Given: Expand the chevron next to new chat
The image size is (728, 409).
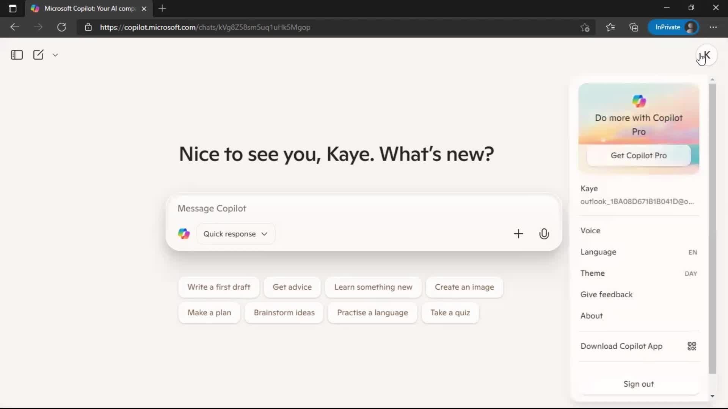Looking at the screenshot, I should (x=55, y=55).
